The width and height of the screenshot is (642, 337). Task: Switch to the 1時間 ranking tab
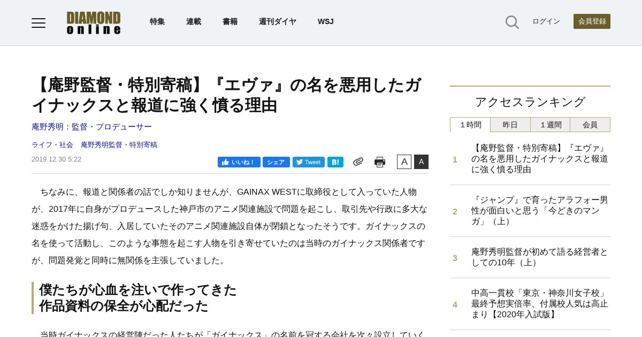[470, 125]
